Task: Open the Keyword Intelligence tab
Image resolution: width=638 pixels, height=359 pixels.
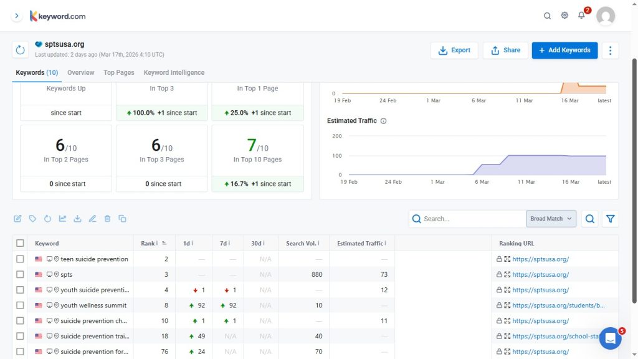Action: coord(174,72)
